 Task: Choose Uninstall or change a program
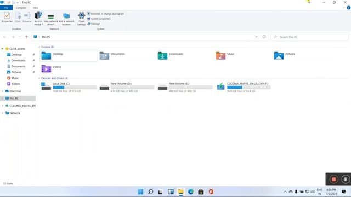[x=105, y=14]
